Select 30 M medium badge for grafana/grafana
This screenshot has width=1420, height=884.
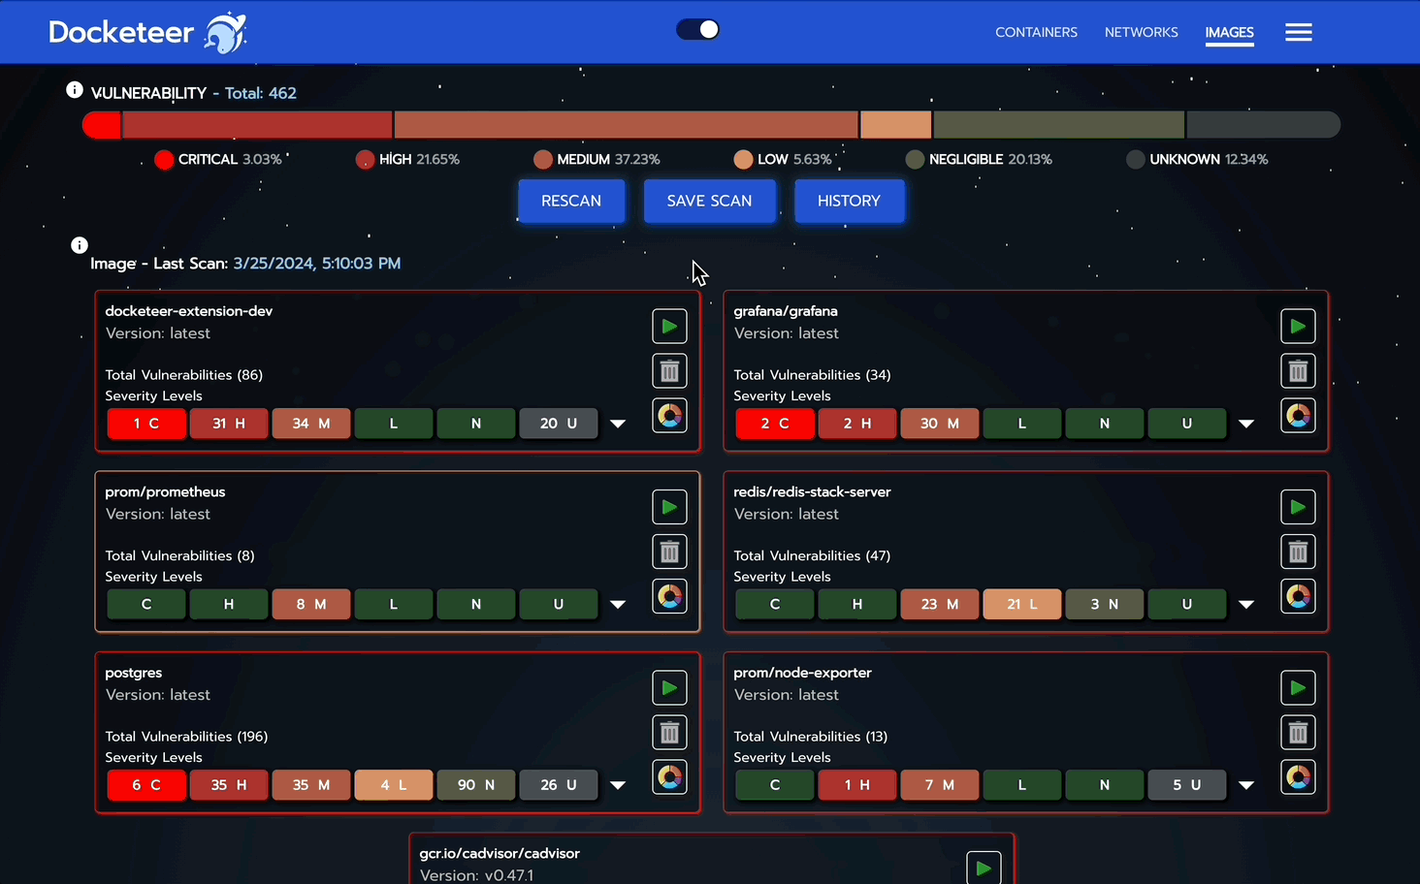[x=940, y=424]
